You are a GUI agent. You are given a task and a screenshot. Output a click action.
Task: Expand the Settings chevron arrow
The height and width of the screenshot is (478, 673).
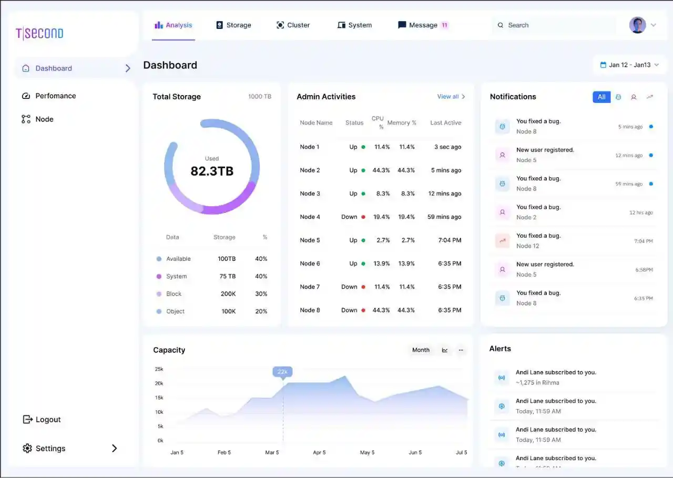pos(114,448)
